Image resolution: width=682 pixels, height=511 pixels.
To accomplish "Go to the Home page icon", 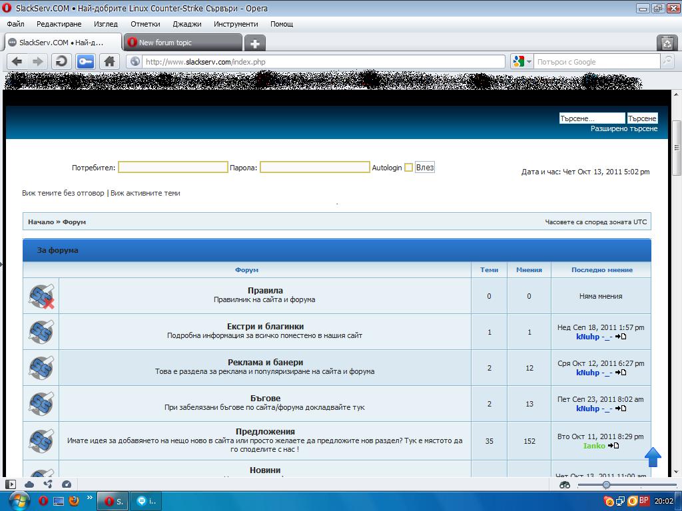I will [x=109, y=61].
